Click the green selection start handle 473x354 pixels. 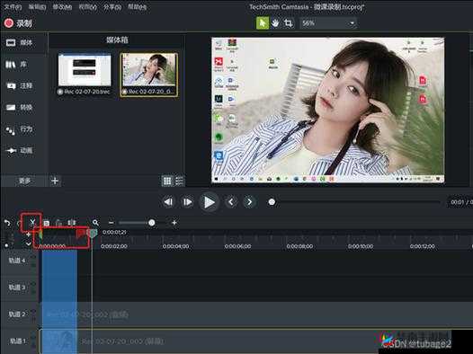pos(40,234)
